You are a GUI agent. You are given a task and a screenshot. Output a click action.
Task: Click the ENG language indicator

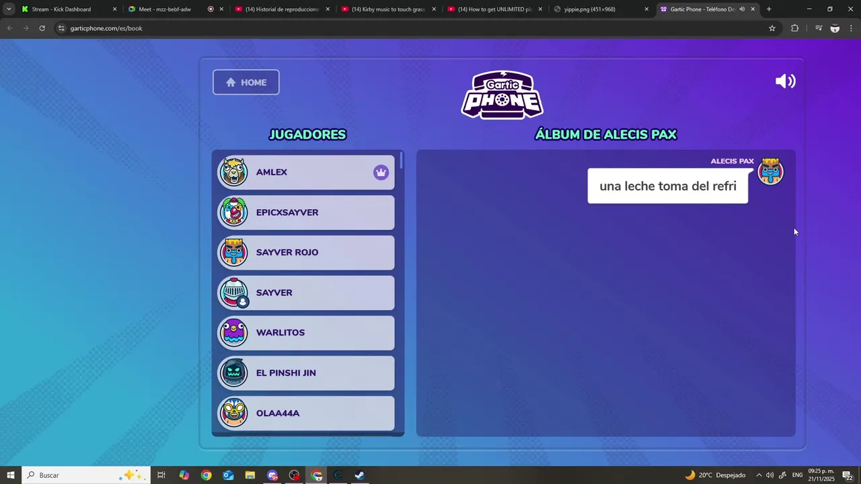pos(797,475)
